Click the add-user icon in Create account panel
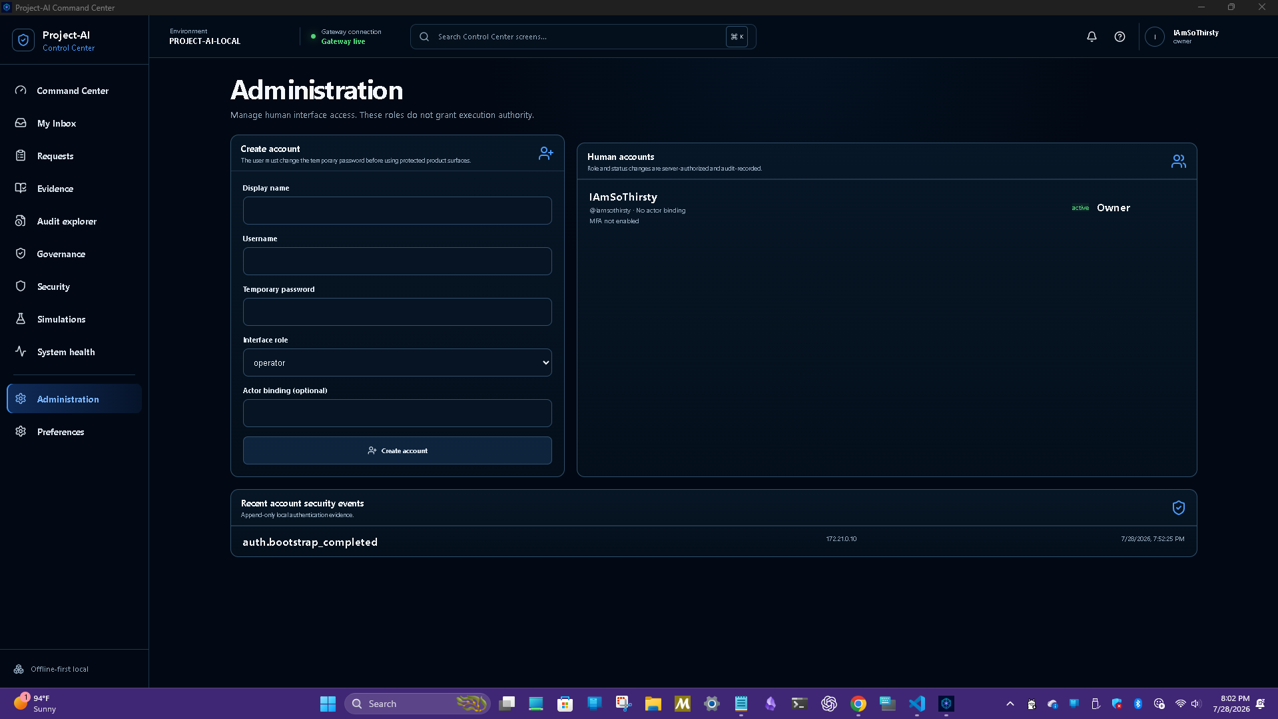 point(545,153)
